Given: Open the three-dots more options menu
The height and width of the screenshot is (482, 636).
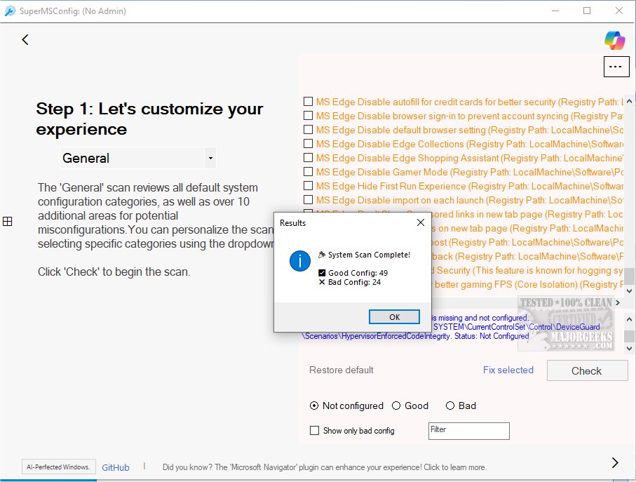Looking at the screenshot, I should [x=616, y=67].
